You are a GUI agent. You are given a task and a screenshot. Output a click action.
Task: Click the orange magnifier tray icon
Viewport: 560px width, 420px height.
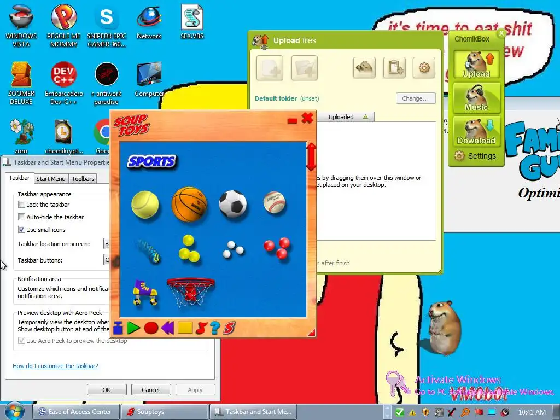point(465,412)
